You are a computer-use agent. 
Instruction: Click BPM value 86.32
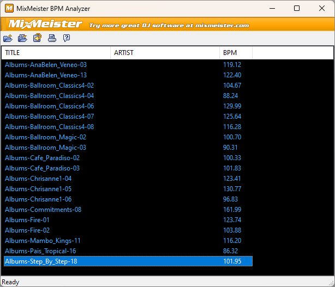click(231, 251)
